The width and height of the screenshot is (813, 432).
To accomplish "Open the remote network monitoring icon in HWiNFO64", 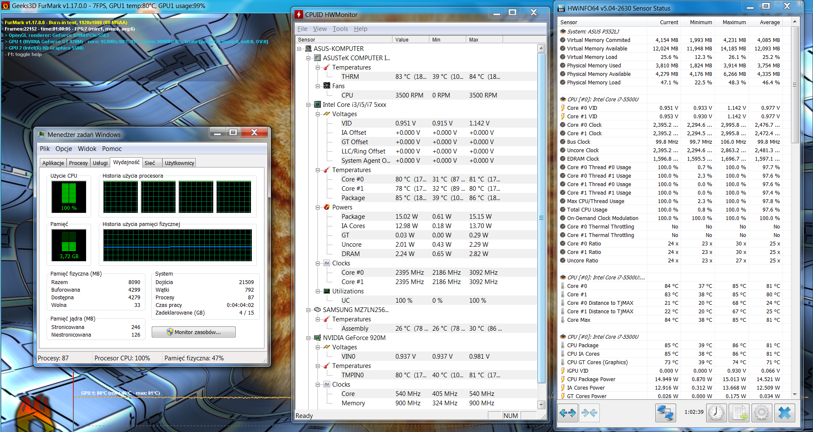I will click(x=665, y=412).
